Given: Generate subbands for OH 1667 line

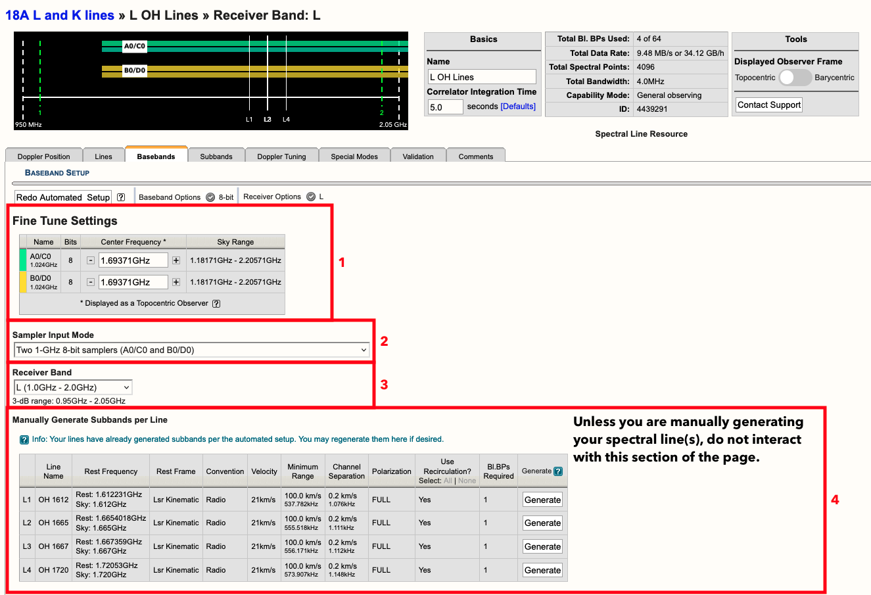Looking at the screenshot, I should click(542, 547).
